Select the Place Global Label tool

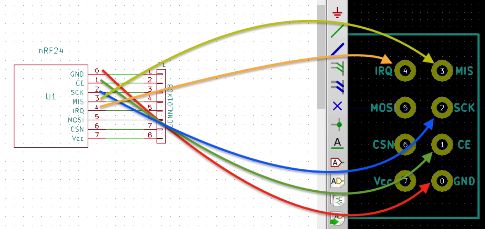[337, 181]
